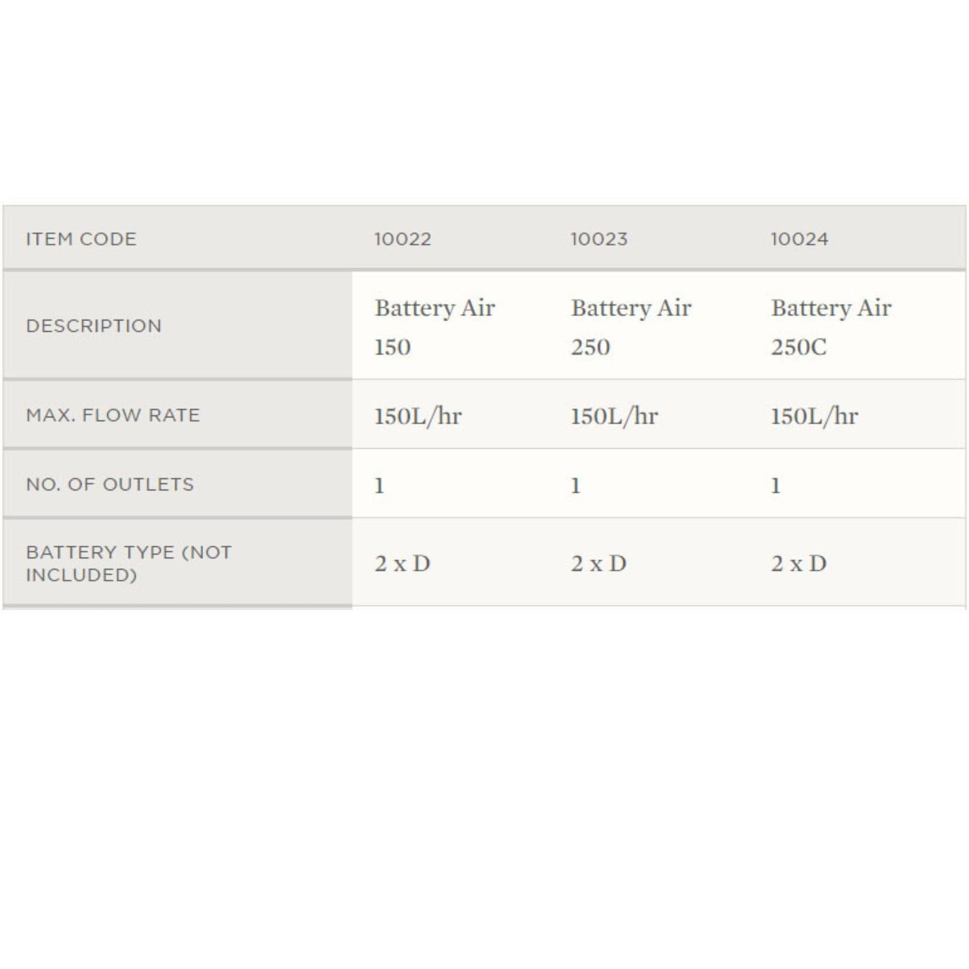
Task: Click the 150L/hr flow rate under 10022
Action: [x=418, y=416]
